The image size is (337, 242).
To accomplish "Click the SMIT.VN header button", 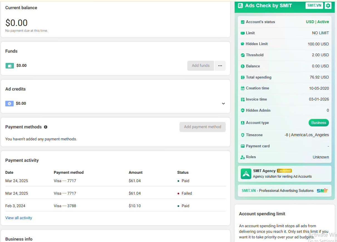I will pos(314,6).
